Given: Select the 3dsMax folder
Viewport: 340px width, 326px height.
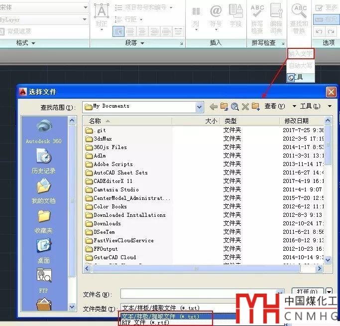Looking at the screenshot, I should [99, 139].
